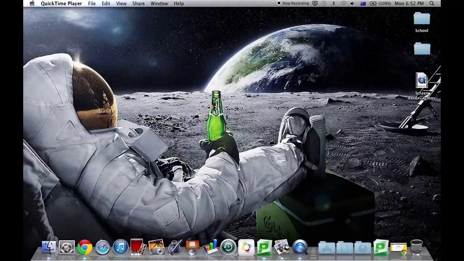Select the unnamed folder below School

pyautogui.click(x=422, y=49)
